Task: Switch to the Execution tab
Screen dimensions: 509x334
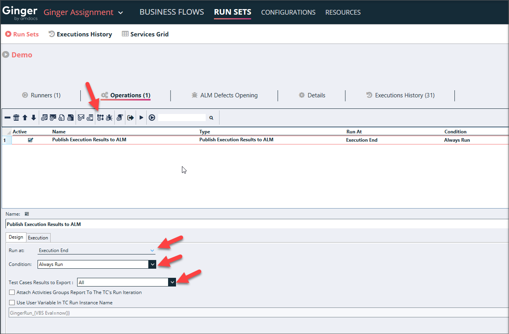Action: 38,237
